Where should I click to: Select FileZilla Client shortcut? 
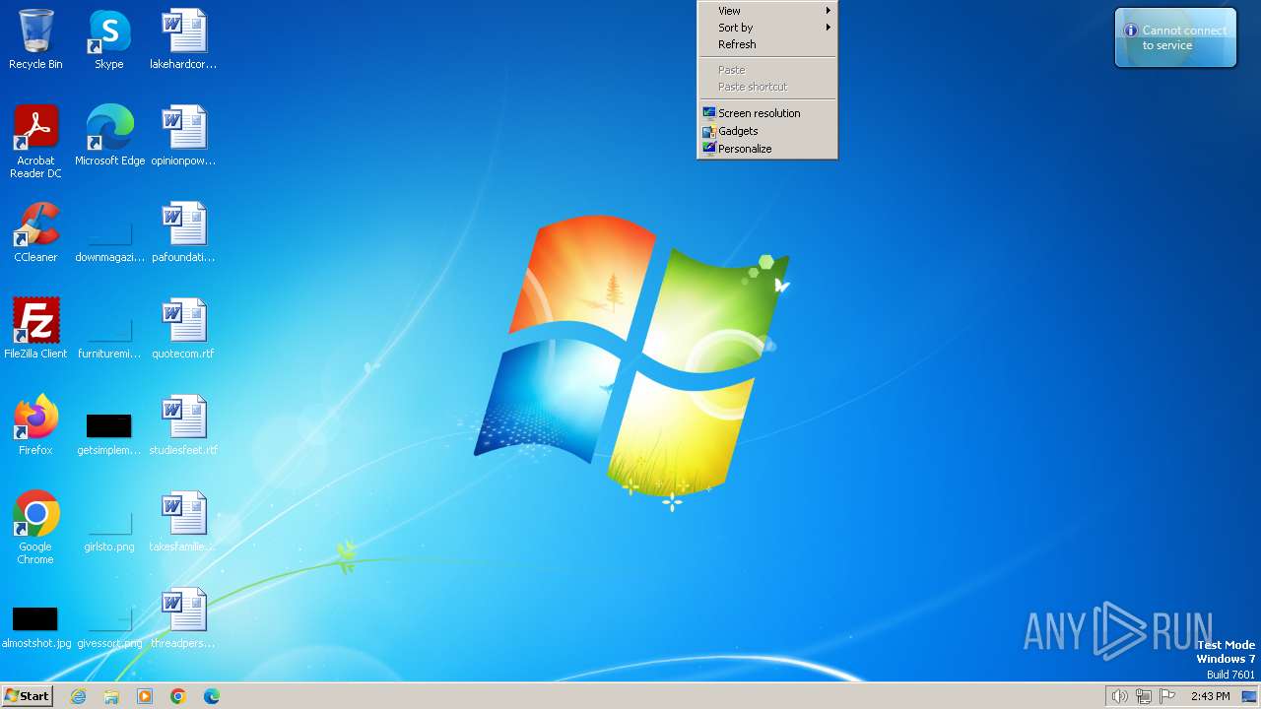tap(35, 329)
